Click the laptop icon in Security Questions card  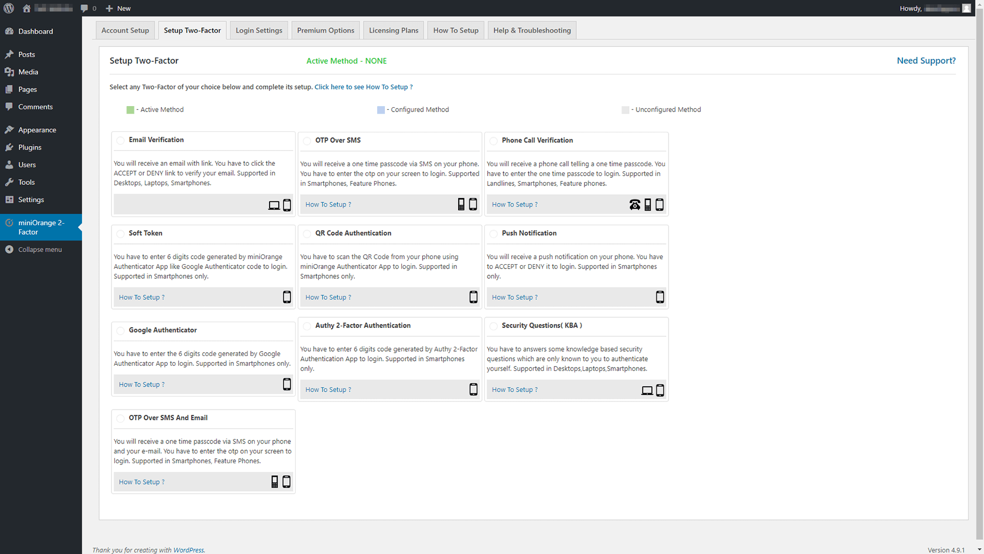pos(647,390)
